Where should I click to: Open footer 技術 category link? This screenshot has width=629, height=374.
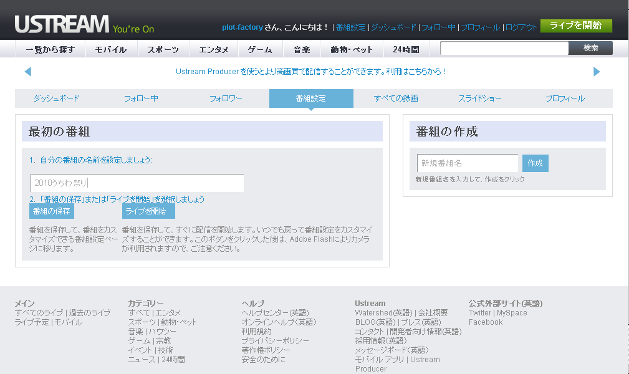166,350
